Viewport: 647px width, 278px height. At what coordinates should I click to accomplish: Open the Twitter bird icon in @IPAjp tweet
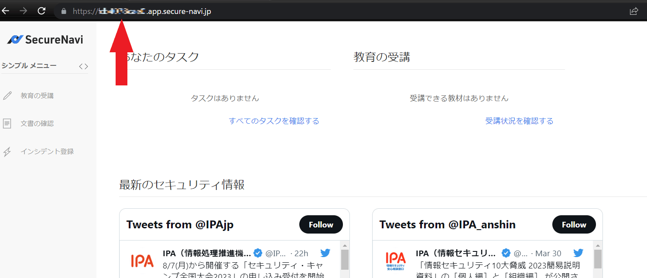click(325, 253)
